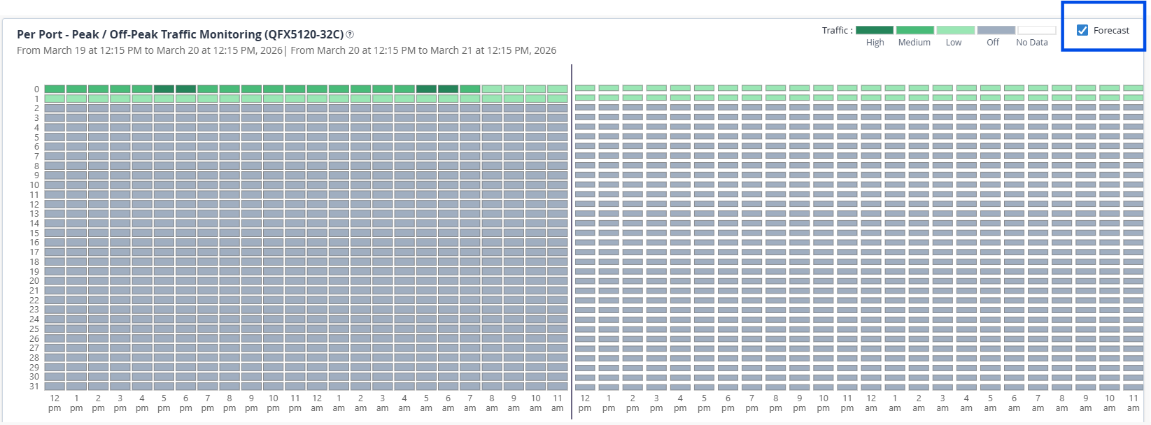Image resolution: width=1151 pixels, height=425 pixels.
Task: Click the High traffic legend swatch
Action: click(x=875, y=30)
